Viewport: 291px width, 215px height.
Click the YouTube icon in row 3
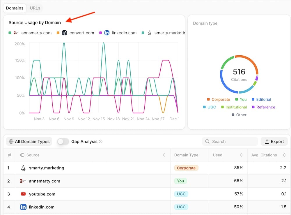pyautogui.click(x=23, y=194)
